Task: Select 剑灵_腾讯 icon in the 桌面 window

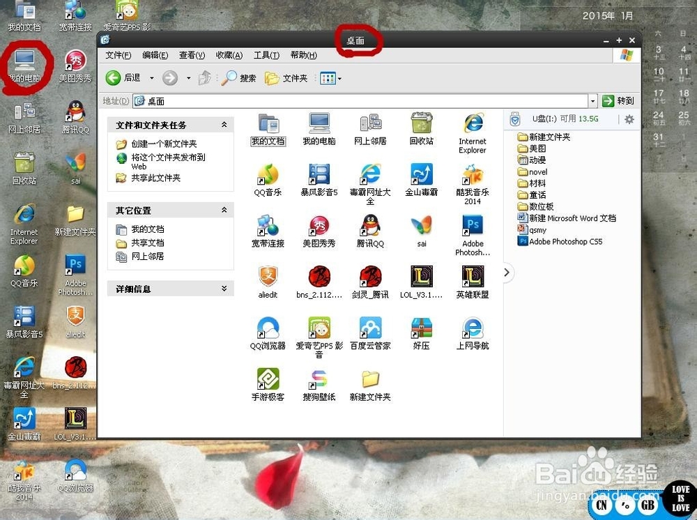Action: coord(370,282)
